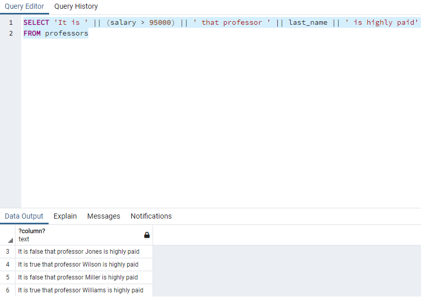Click the ' that professor ' string literal

[232, 23]
